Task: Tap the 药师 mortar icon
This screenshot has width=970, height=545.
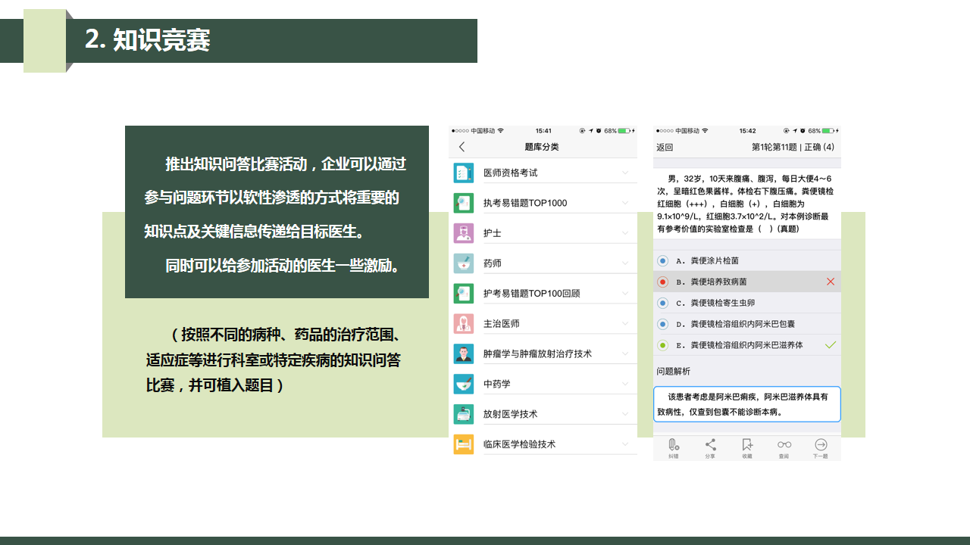Action: 463,263
